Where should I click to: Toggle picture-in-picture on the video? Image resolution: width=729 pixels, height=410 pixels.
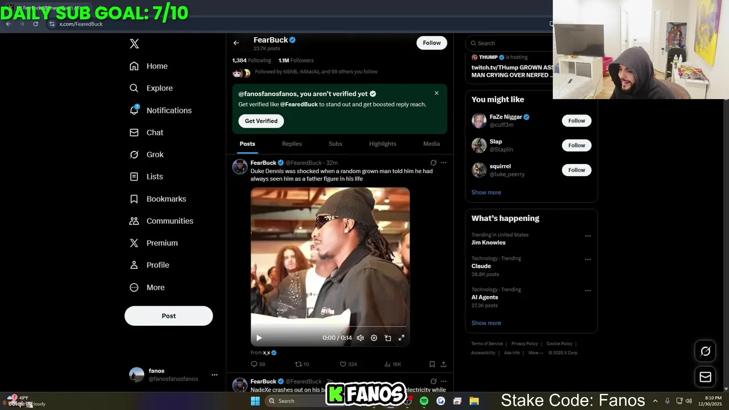click(x=388, y=338)
